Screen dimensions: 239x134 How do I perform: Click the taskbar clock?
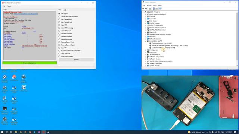point(229,132)
